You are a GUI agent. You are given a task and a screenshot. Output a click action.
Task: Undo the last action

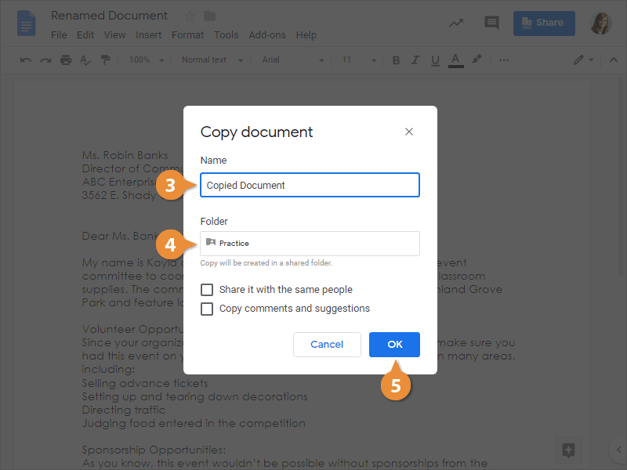tap(26, 60)
